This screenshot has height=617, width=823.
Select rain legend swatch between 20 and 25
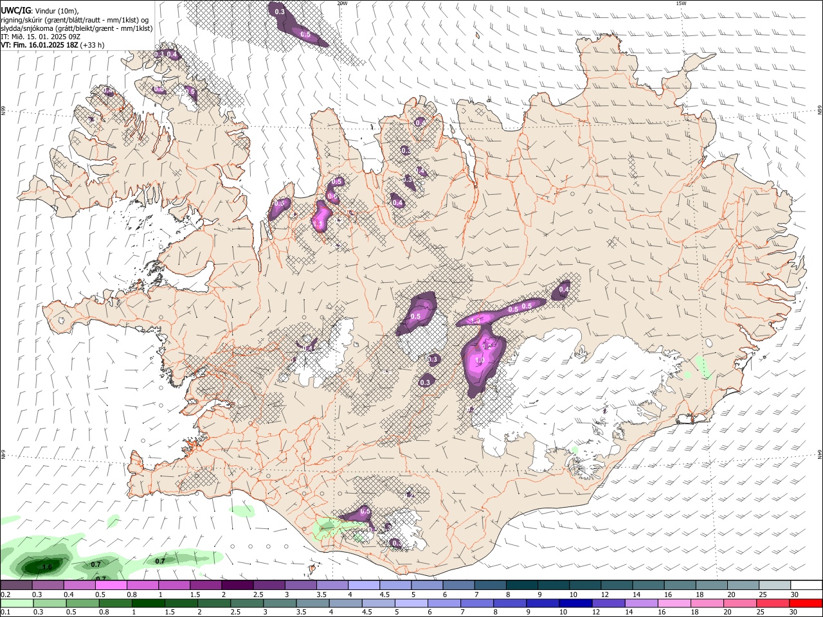tap(740, 603)
